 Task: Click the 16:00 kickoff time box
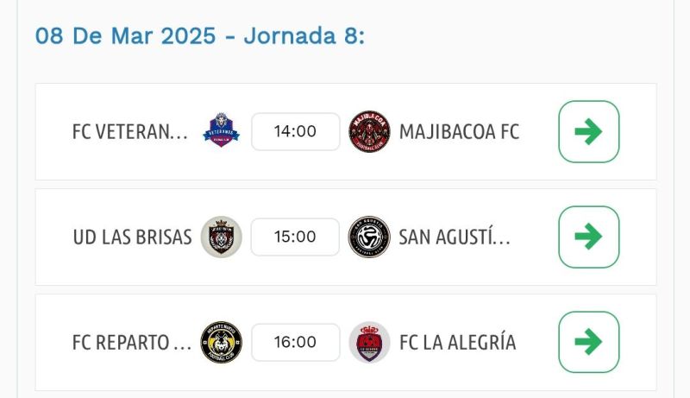click(x=295, y=342)
